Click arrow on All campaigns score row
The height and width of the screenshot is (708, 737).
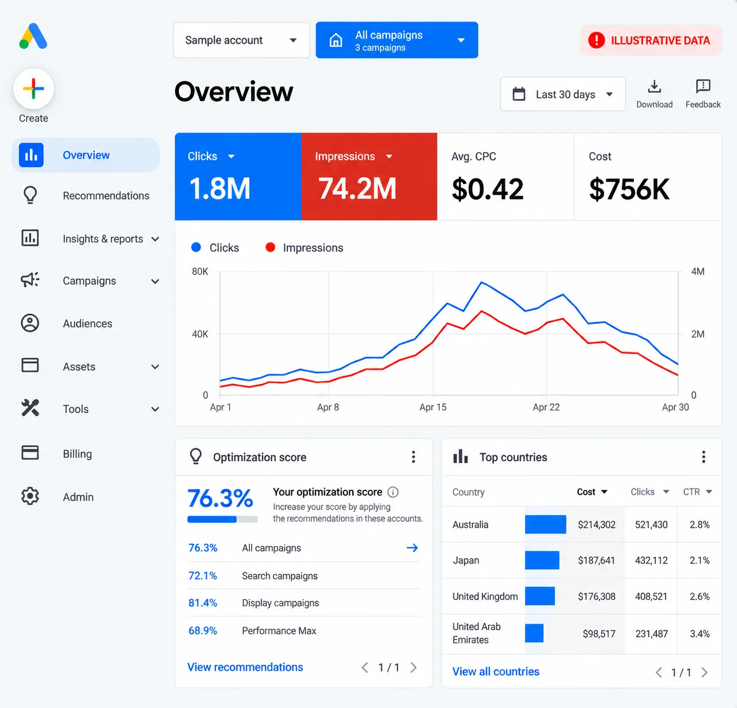412,548
